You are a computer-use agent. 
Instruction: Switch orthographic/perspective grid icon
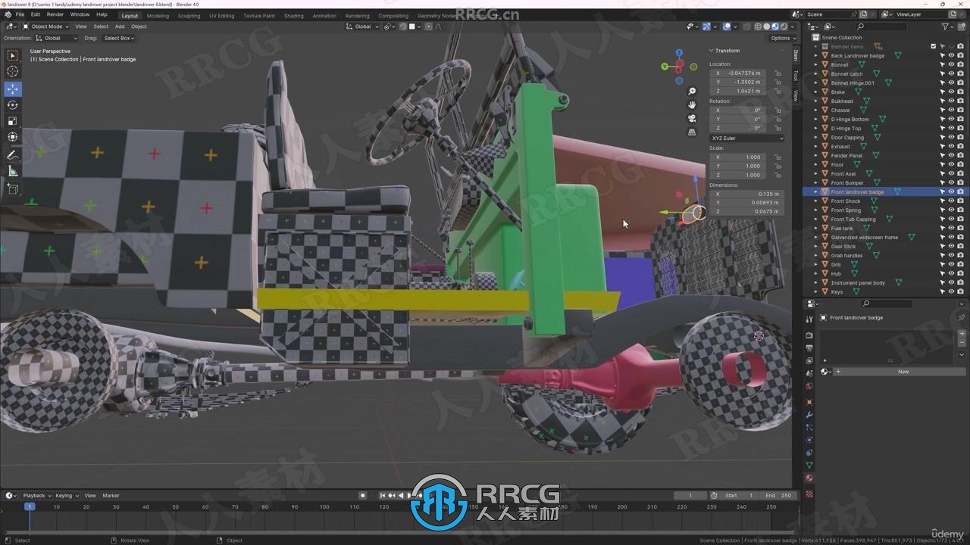point(692,132)
